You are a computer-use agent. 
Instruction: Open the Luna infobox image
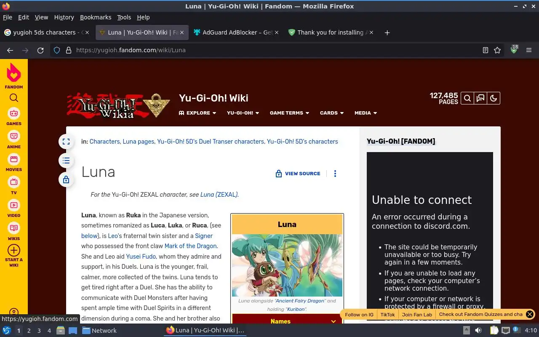287,265
